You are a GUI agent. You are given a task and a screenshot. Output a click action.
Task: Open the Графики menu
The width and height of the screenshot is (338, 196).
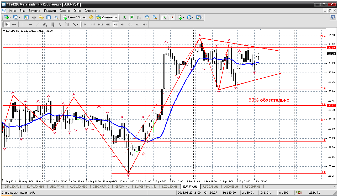point(50,11)
